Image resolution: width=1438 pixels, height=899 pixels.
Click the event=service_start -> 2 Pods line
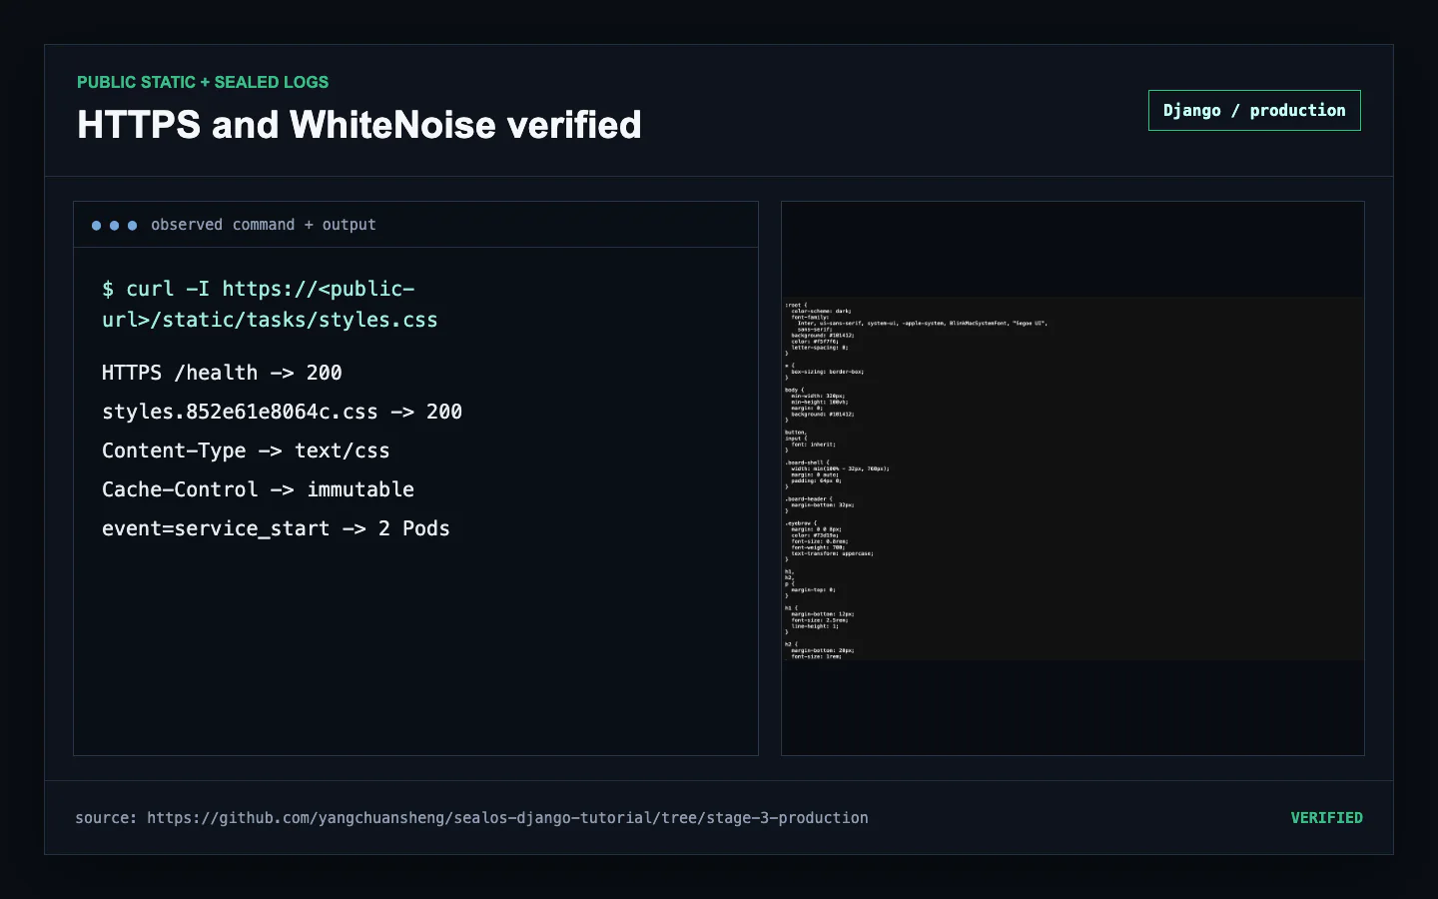[276, 528]
